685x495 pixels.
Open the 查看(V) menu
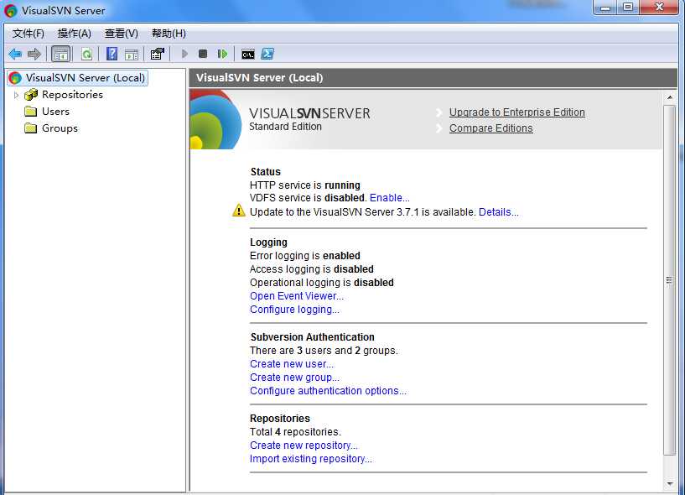pos(121,34)
